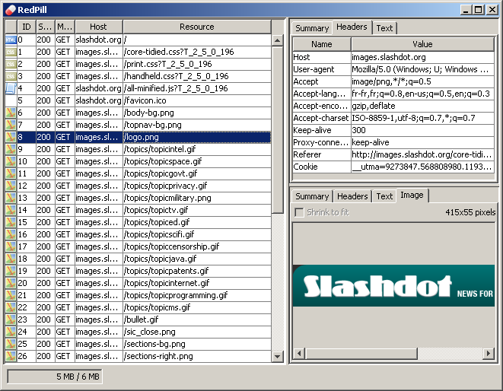
Task: Click the image icon for topicprivacy.gif row
Action: pyautogui.click(x=11, y=186)
